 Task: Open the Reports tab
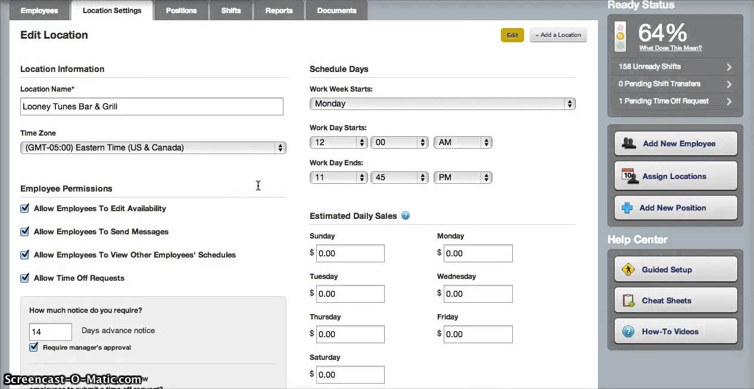pyautogui.click(x=279, y=11)
